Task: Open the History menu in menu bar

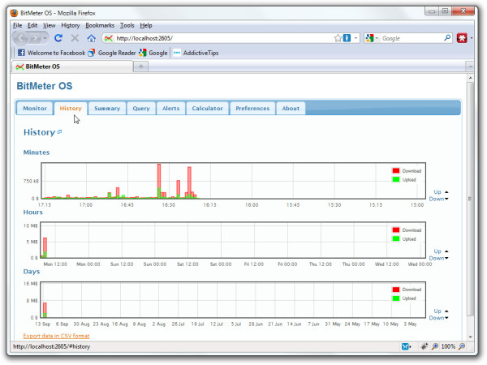Action: tap(70, 25)
